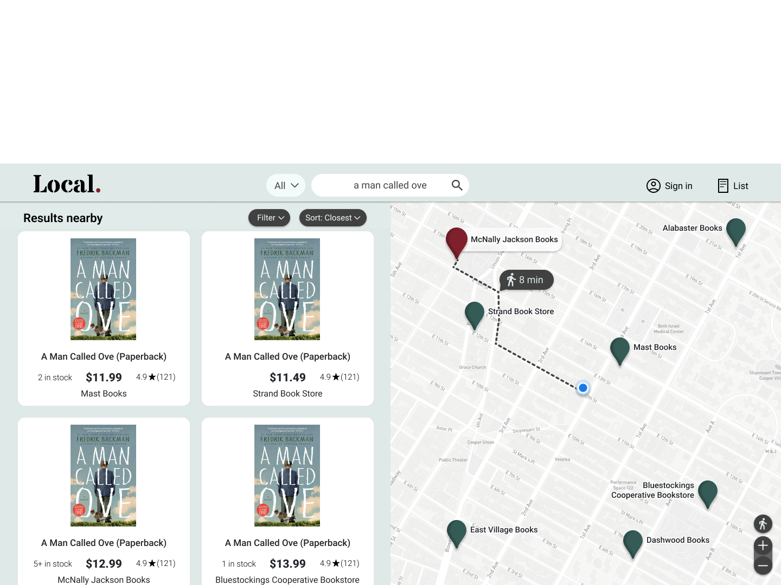
Task: Click the search magnifier icon
Action: click(457, 185)
